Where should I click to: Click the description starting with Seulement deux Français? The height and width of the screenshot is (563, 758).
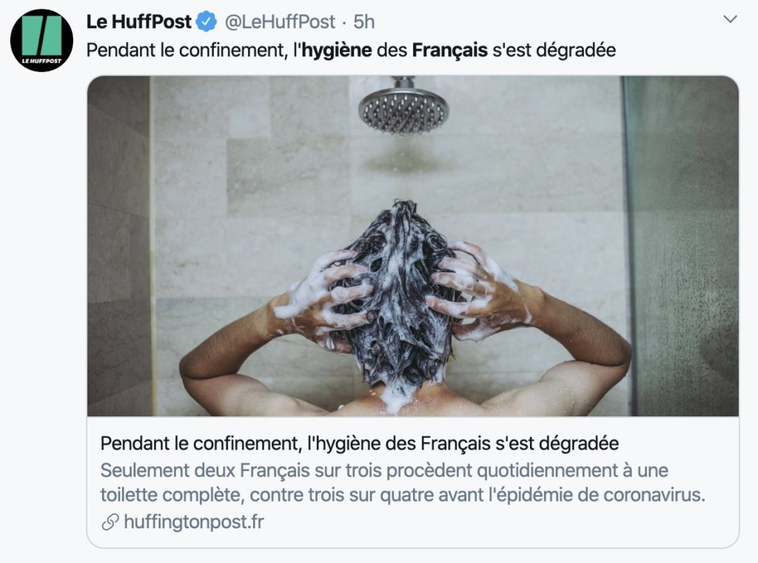click(x=403, y=483)
